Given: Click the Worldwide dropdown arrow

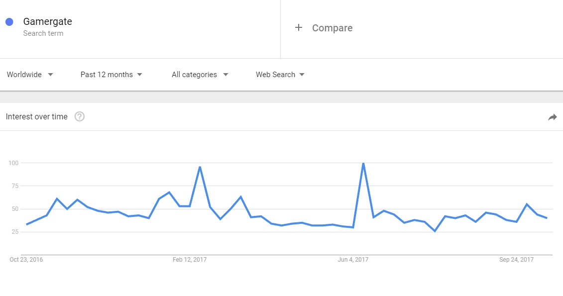Looking at the screenshot, I should coord(50,75).
